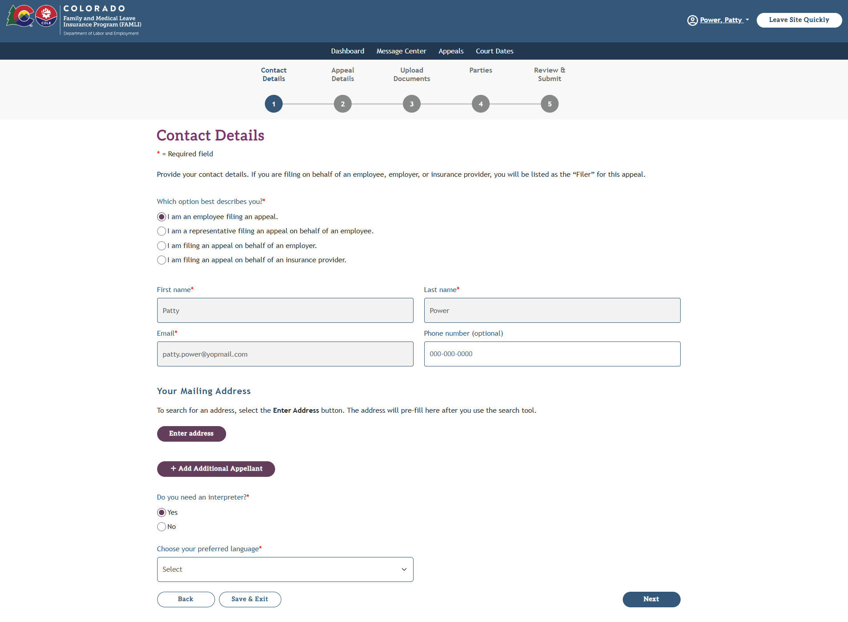Open the Appeals menu item
848x622 pixels.
[x=451, y=51]
